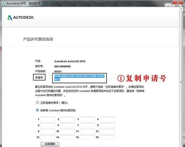Click activation code input field 8
The image size is (185, 147).
click(107, 125)
